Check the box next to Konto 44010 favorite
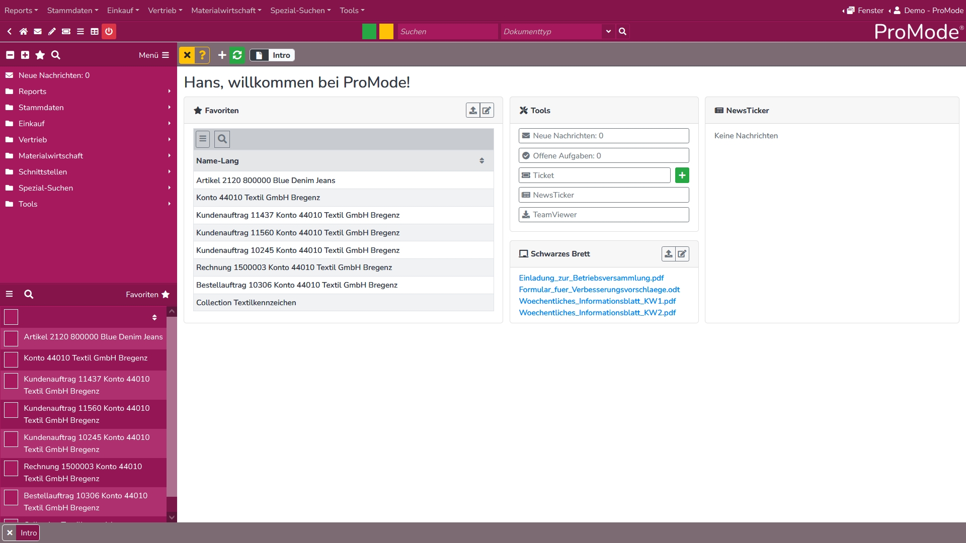This screenshot has height=543, width=966. pos(11,359)
